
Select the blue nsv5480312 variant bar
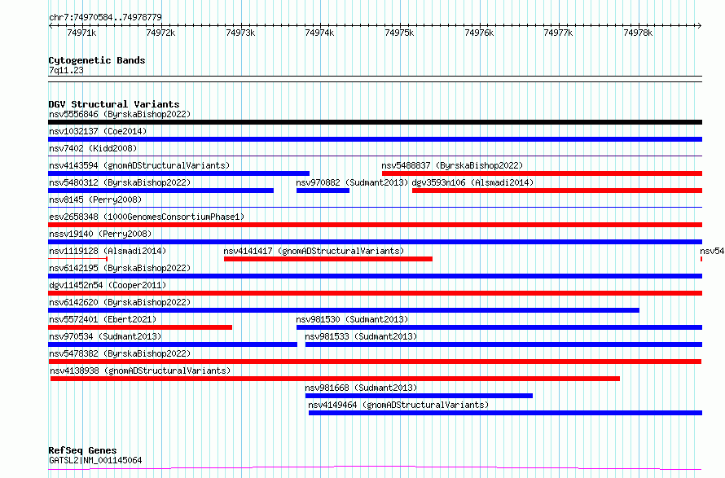[x=161, y=191]
